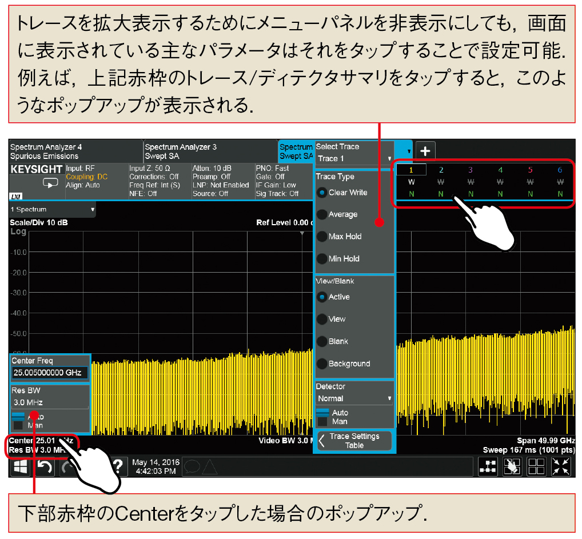Open help with the question mark icon

[117, 466]
